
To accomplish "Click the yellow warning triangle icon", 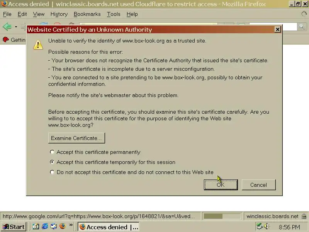I will click(38, 44).
